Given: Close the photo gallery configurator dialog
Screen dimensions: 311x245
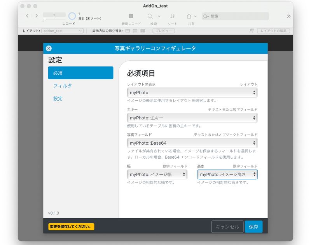Looking at the screenshot, I should (49, 48).
